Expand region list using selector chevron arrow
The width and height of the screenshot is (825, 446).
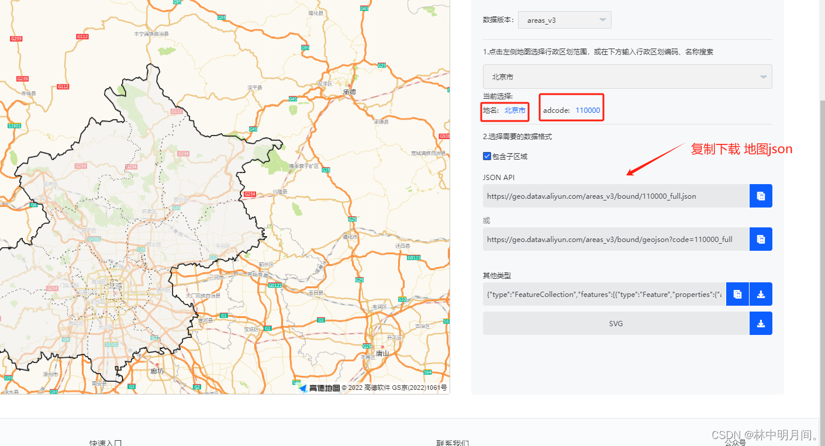tap(762, 76)
